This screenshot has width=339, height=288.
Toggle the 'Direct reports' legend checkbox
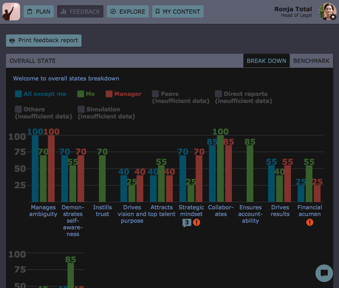coord(218,94)
